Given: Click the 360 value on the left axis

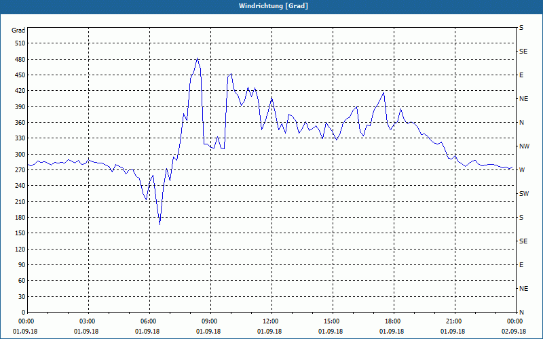Looking at the screenshot, I should click(20, 123).
